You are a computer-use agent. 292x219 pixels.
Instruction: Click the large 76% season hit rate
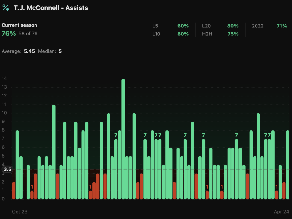(9, 34)
